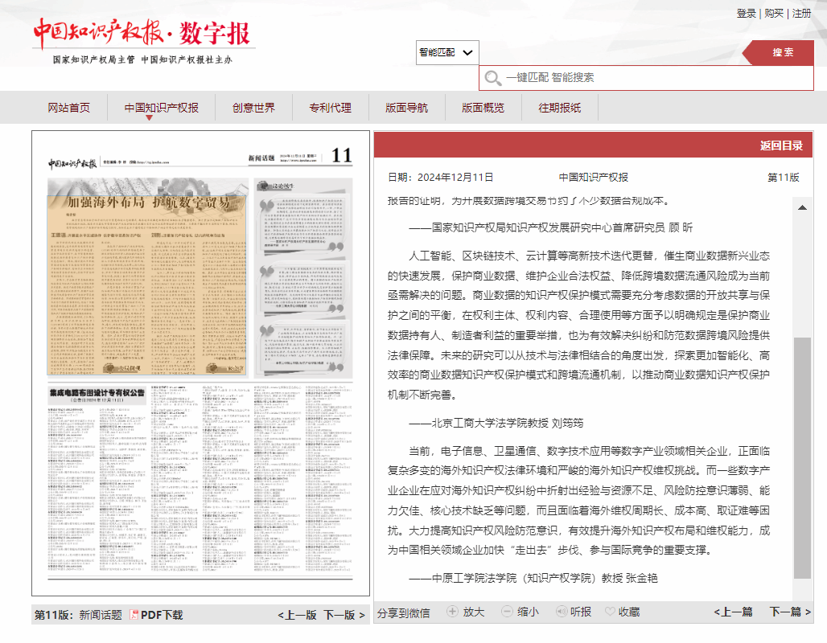The height and width of the screenshot is (643, 827).
Task: Click 登录 at the top right
Action: pyautogui.click(x=746, y=14)
